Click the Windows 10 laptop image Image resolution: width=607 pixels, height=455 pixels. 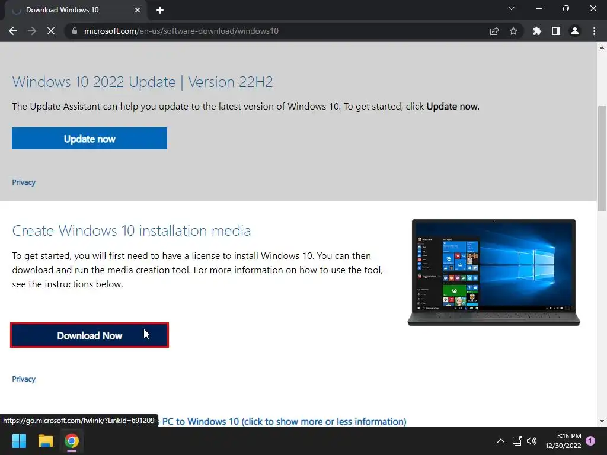click(494, 273)
